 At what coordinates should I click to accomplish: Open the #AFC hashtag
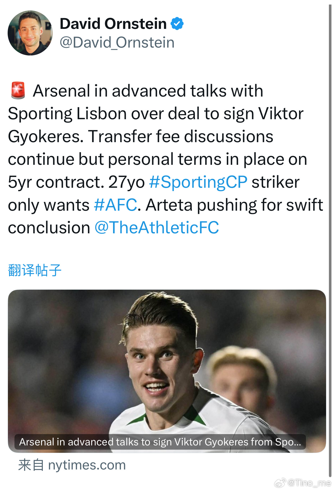(116, 205)
